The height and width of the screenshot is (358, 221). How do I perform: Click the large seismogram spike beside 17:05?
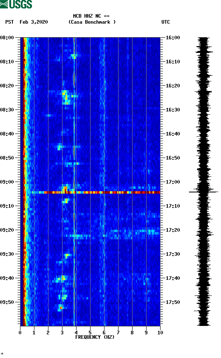203,192
